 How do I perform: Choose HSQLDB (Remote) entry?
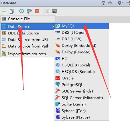(x=82, y=72)
